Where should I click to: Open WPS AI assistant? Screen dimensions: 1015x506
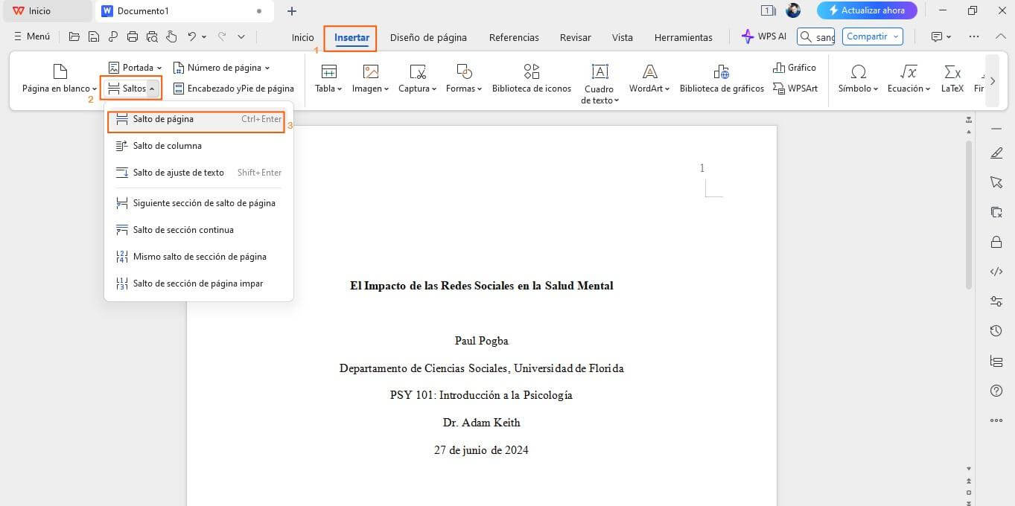tap(763, 36)
